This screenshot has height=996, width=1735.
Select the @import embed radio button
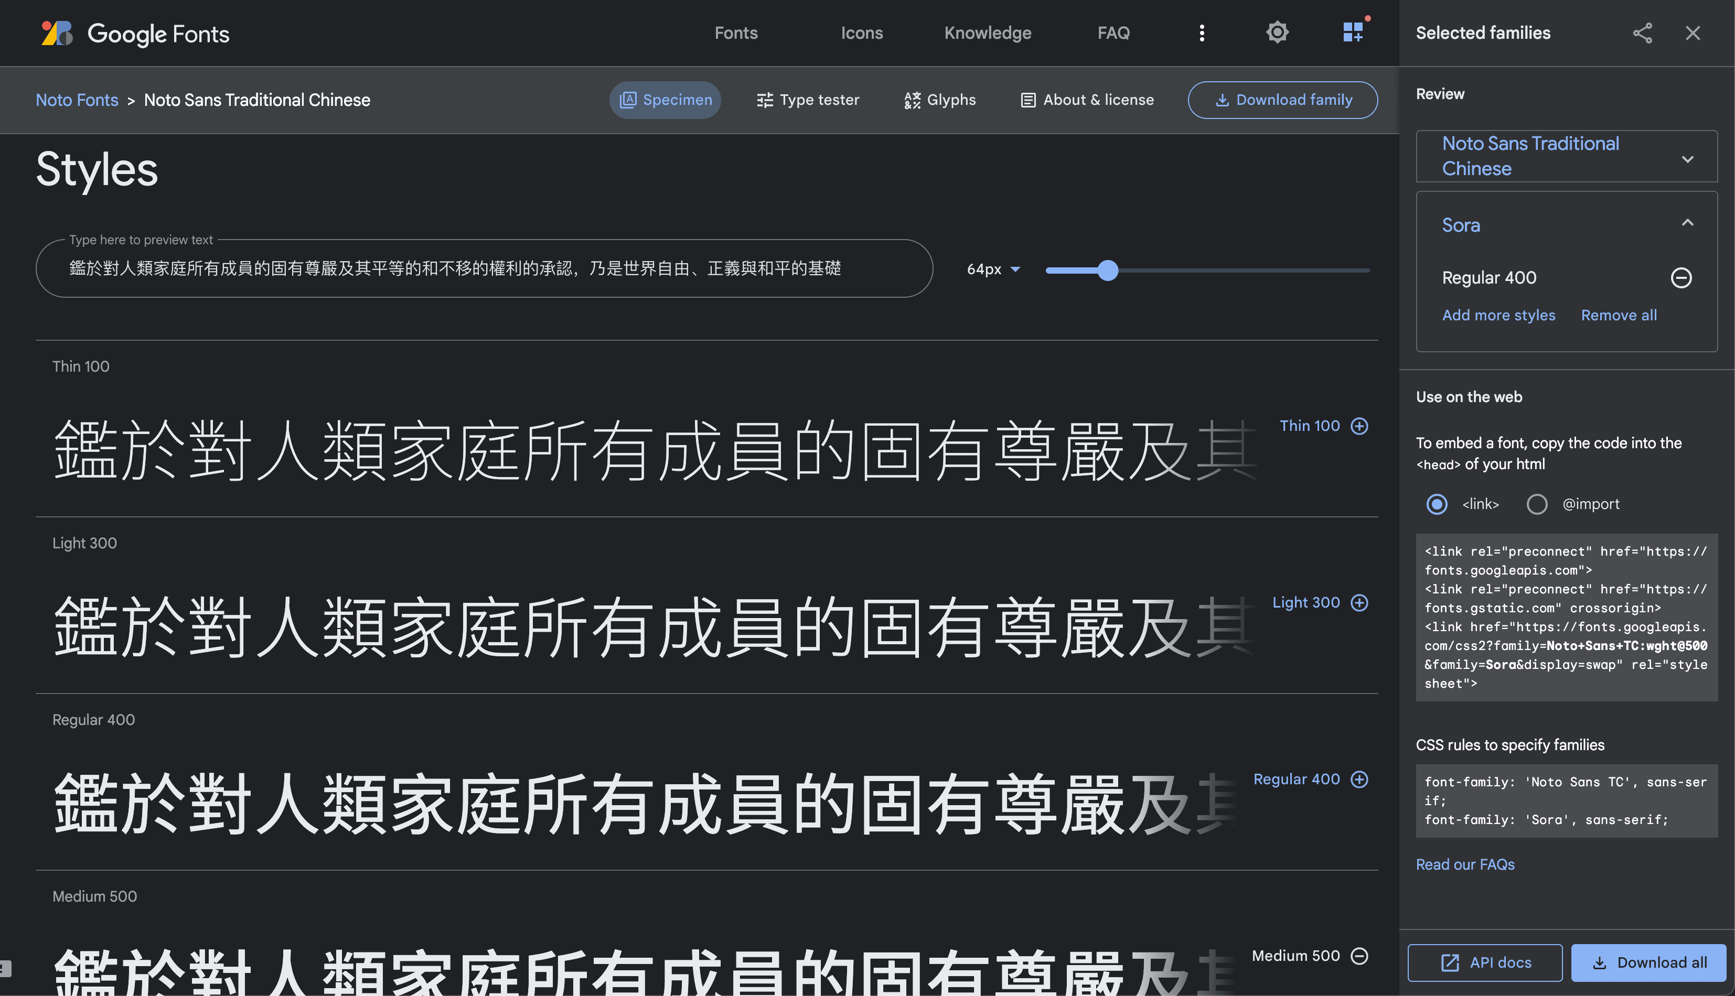click(x=1537, y=503)
